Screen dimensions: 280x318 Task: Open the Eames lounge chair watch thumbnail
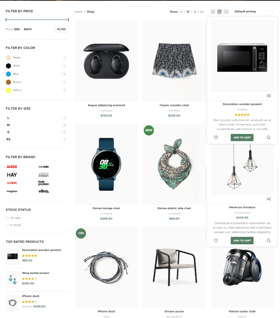pos(106,164)
